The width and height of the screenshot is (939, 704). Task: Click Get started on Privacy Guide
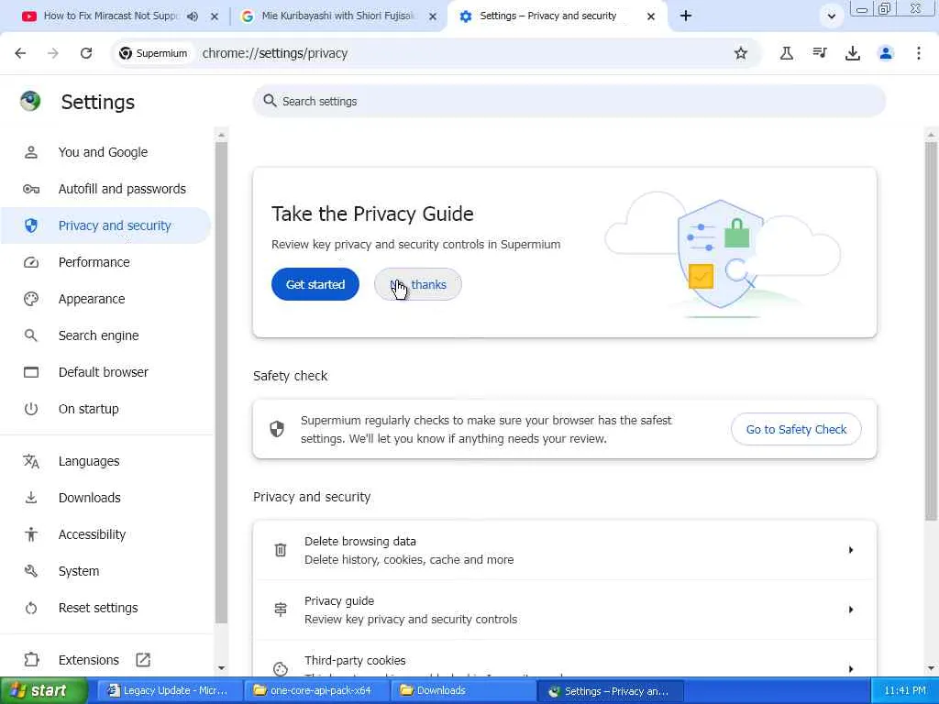coord(315,284)
